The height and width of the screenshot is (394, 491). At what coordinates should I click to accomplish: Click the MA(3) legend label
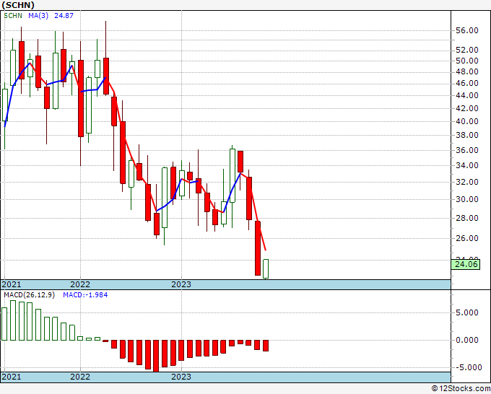pyautogui.click(x=38, y=15)
